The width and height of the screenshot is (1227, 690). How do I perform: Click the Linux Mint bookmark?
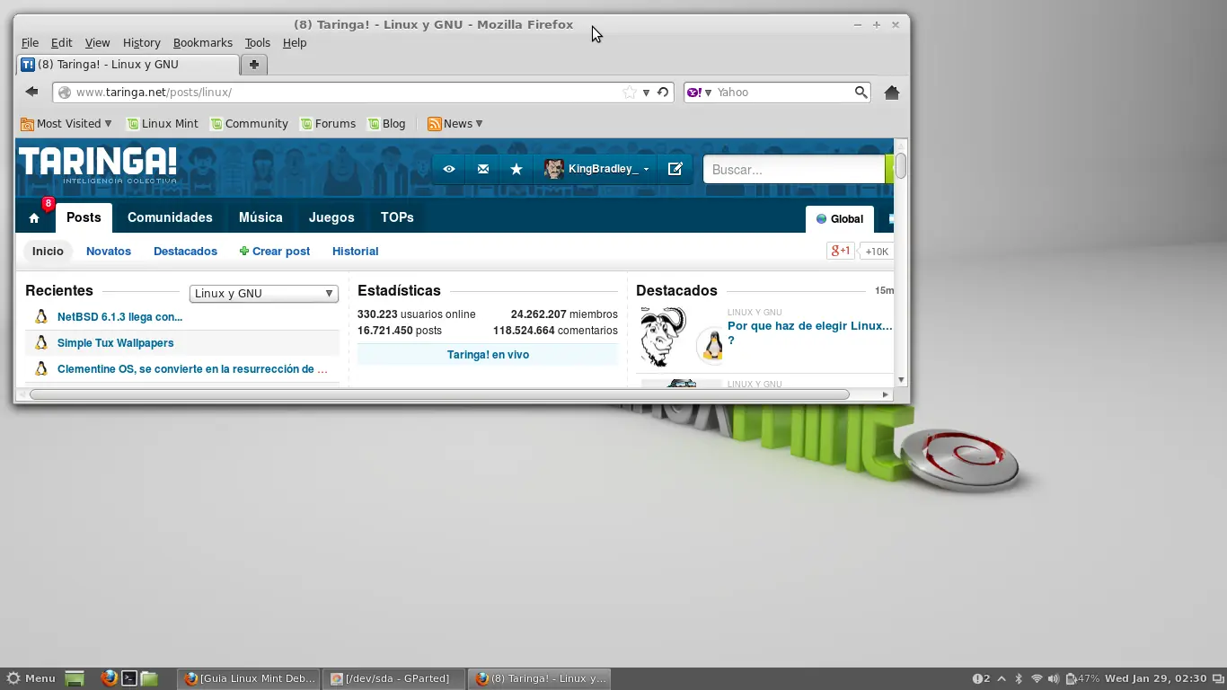[x=163, y=124]
